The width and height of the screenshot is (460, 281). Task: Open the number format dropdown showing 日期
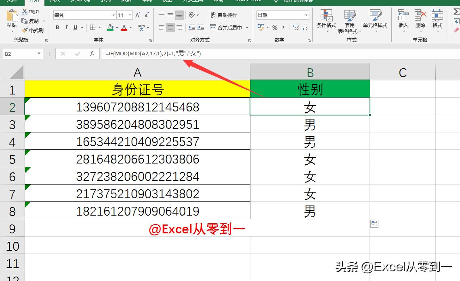304,15
